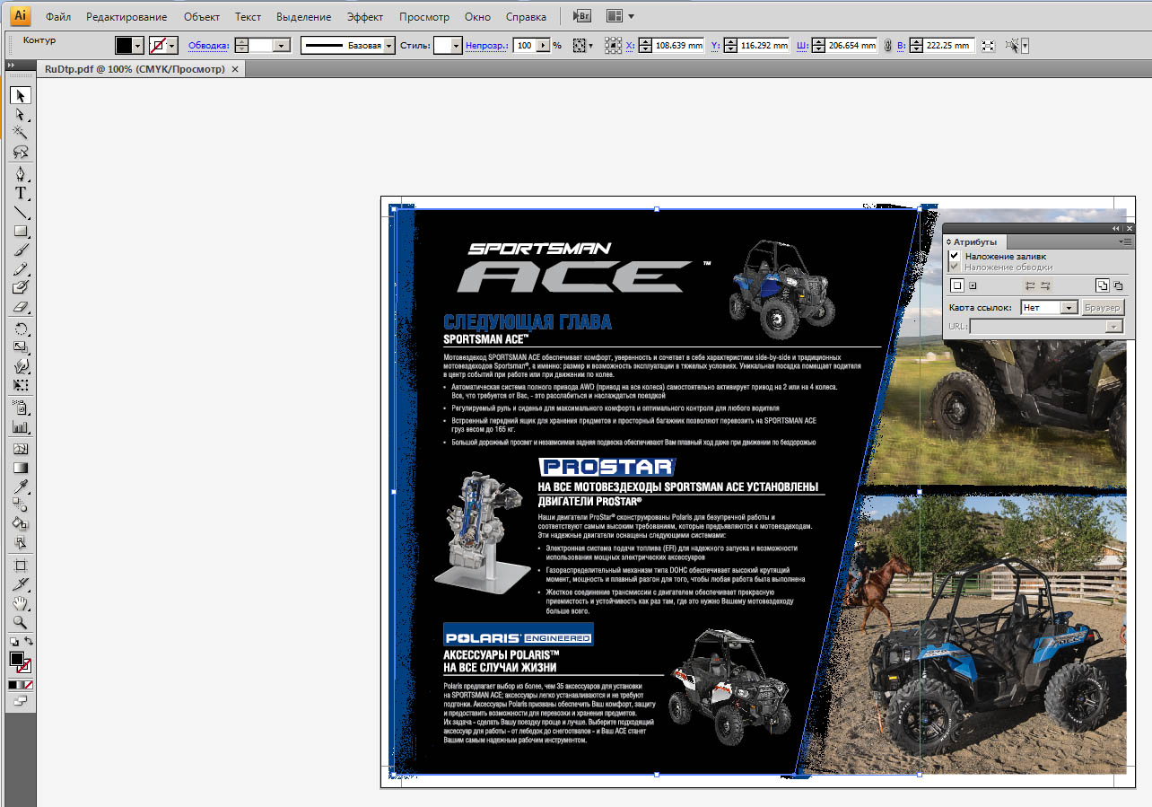Viewport: 1152px width, 807px height.
Task: Click the control bar fill color swatch
Action: (x=124, y=46)
